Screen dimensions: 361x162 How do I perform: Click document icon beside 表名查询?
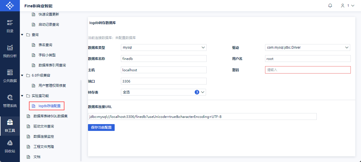click(x=33, y=45)
